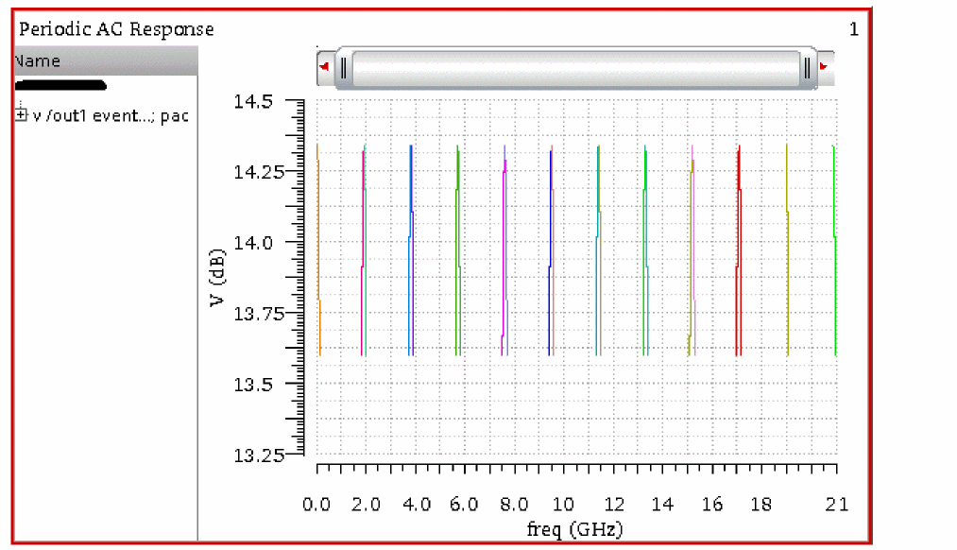Click the 2.0 x-axis tick label
The height and width of the screenshot is (550, 957).
367,505
